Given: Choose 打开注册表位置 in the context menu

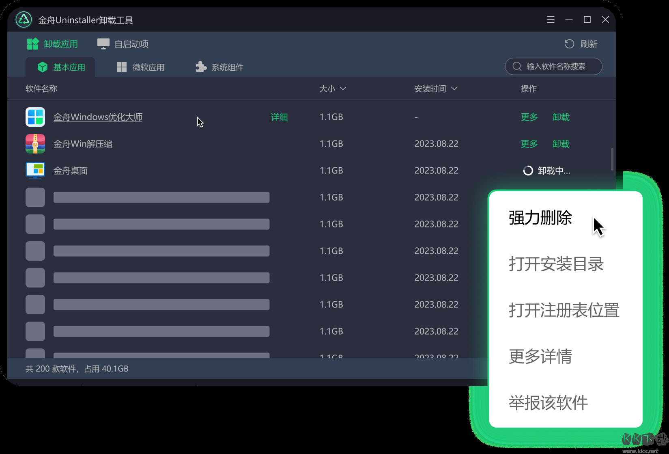Looking at the screenshot, I should (564, 310).
